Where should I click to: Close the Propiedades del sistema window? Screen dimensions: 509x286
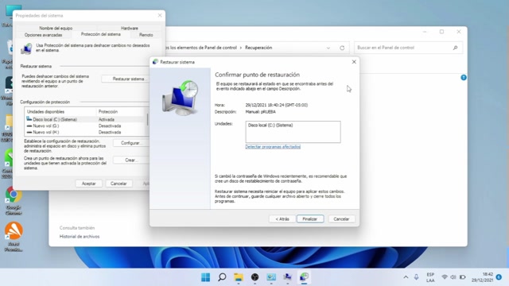[160, 15]
